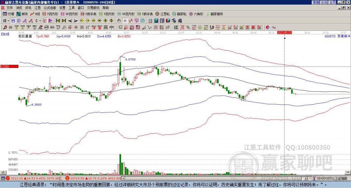Click the horizontal scrollbar left arrow
Viewport: 351px width, 188px height.
pyautogui.click(x=123, y=178)
